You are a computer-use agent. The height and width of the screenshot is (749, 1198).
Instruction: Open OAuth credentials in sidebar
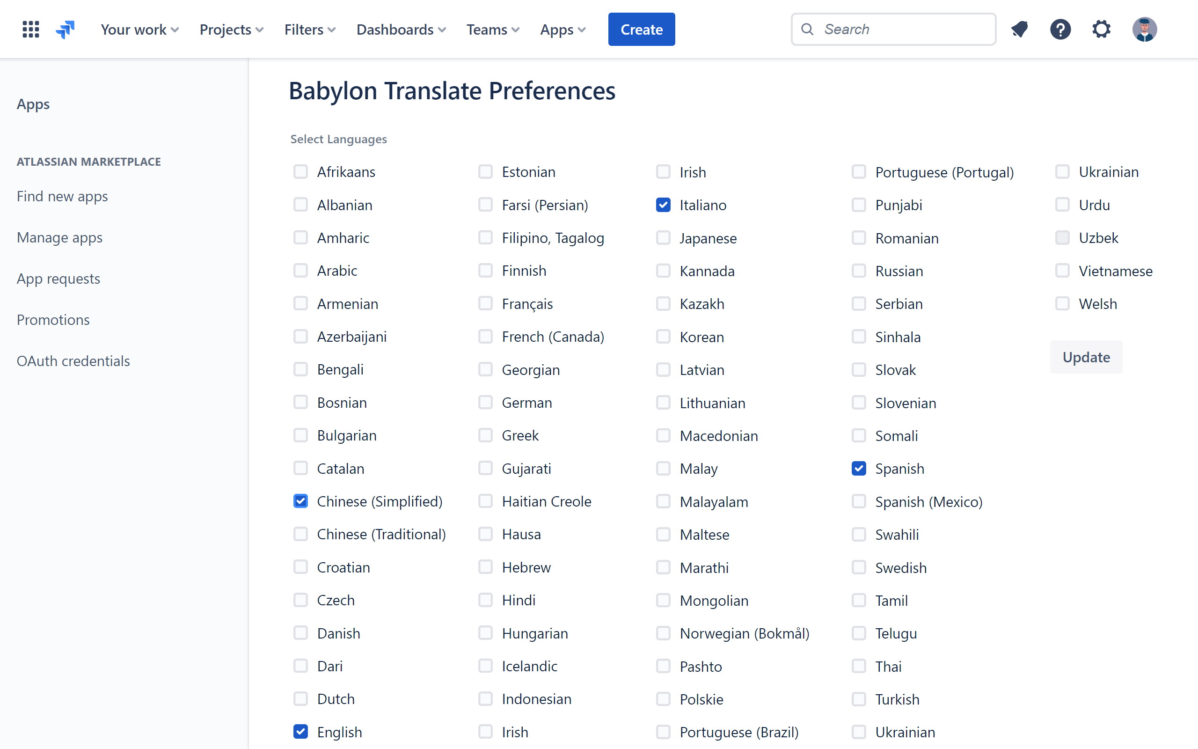[73, 360]
